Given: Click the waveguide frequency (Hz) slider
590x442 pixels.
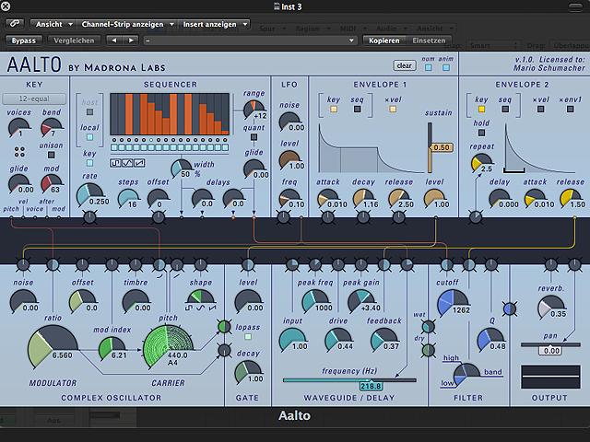Looking at the screenshot, I should click(x=349, y=380).
